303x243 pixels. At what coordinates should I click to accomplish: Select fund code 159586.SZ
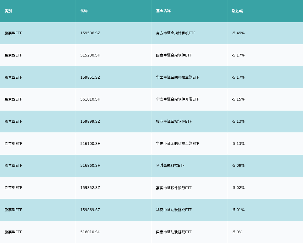pos(90,33)
